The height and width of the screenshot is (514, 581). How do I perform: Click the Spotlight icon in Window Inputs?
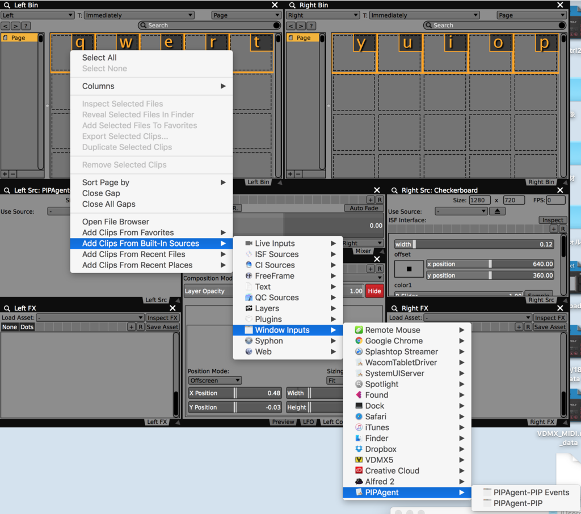point(359,384)
